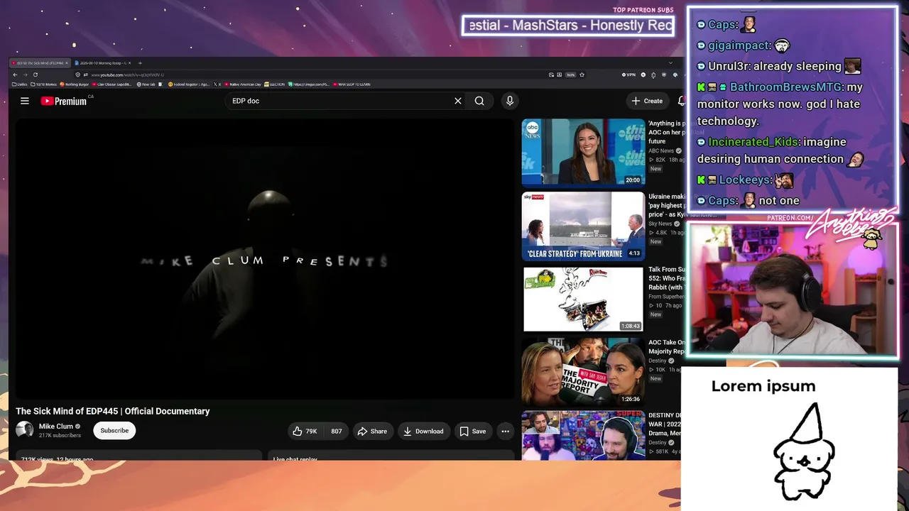Click the gigaimpact username in chat

(739, 45)
